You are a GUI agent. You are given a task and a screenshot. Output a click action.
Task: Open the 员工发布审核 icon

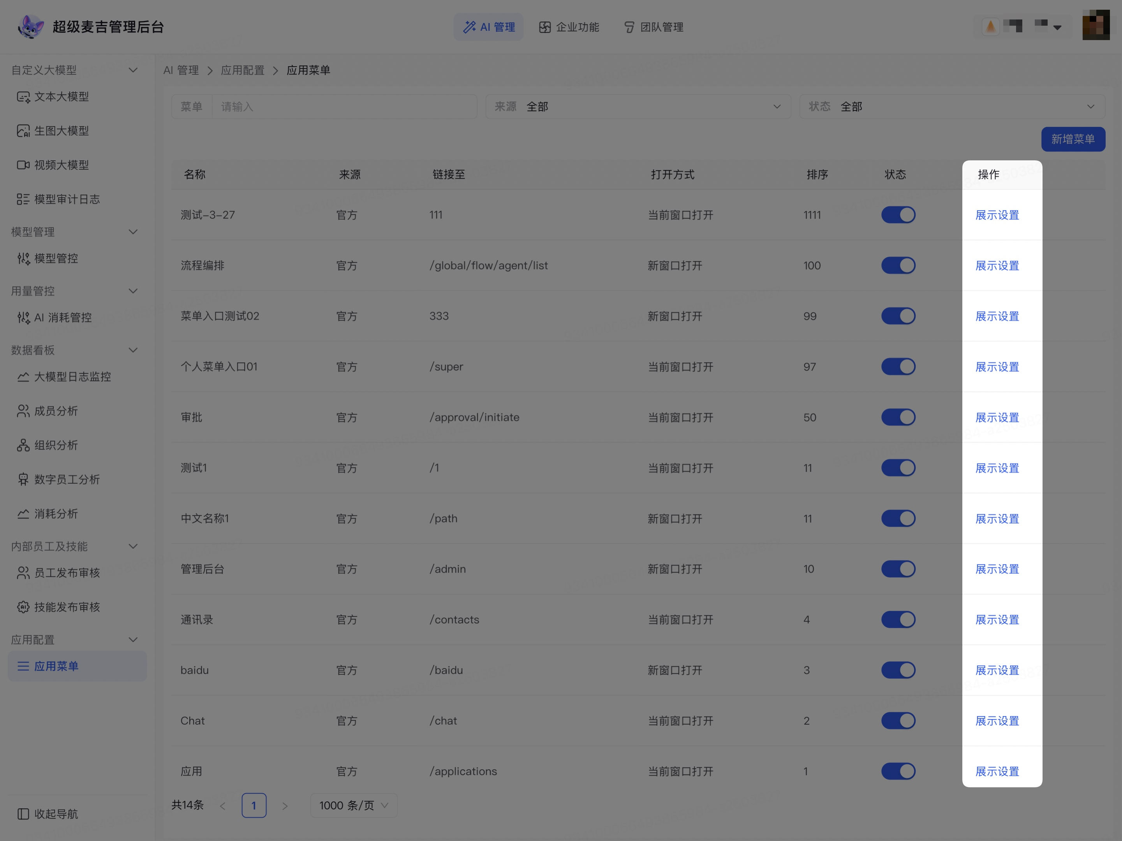23,573
